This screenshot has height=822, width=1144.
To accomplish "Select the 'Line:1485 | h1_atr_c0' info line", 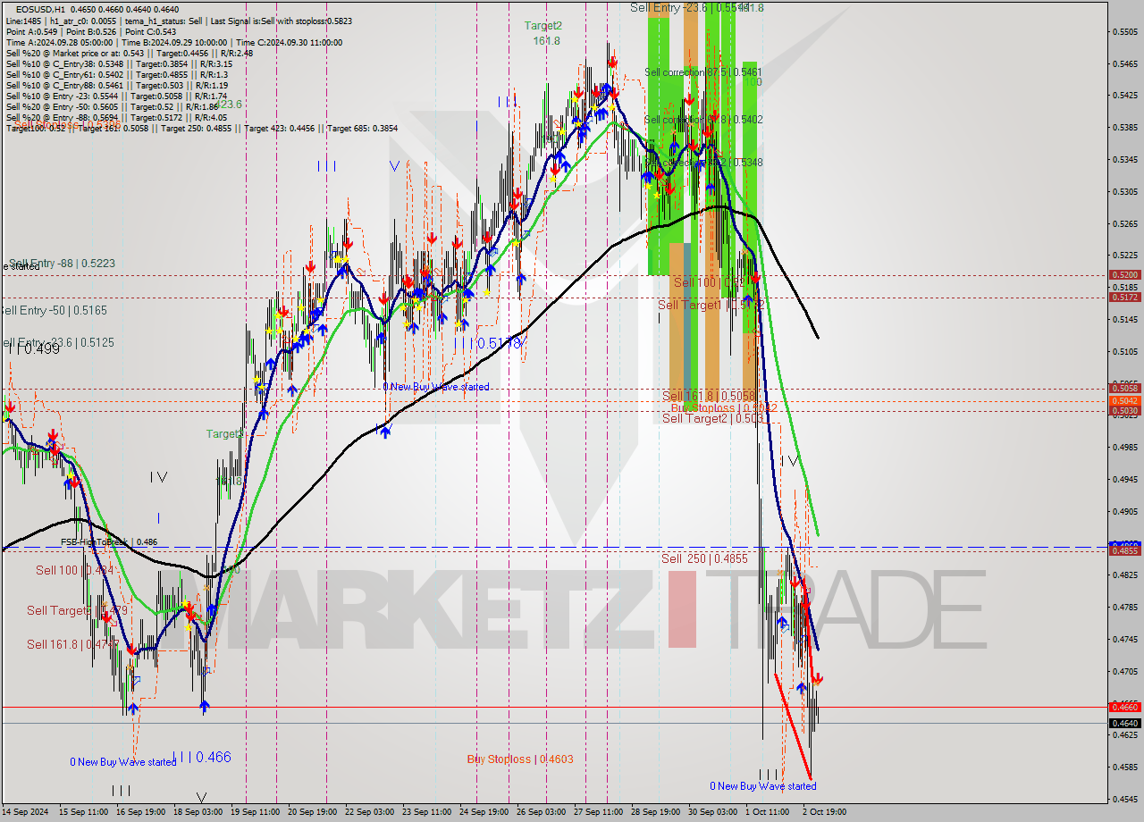I will (178, 20).
